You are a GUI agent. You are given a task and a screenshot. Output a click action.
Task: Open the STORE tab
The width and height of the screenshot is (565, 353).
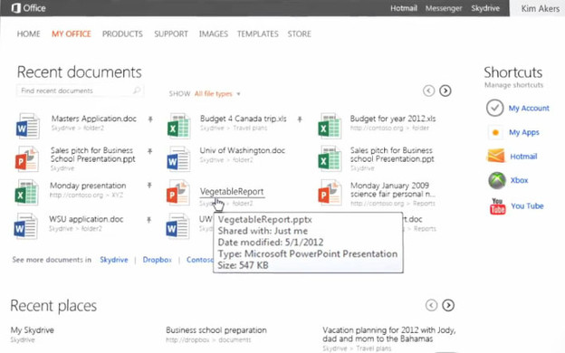(300, 33)
